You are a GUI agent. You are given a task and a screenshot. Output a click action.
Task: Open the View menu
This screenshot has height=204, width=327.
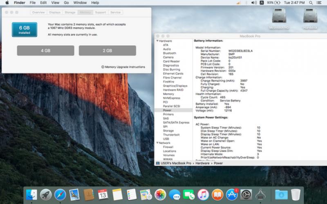pos(55,3)
